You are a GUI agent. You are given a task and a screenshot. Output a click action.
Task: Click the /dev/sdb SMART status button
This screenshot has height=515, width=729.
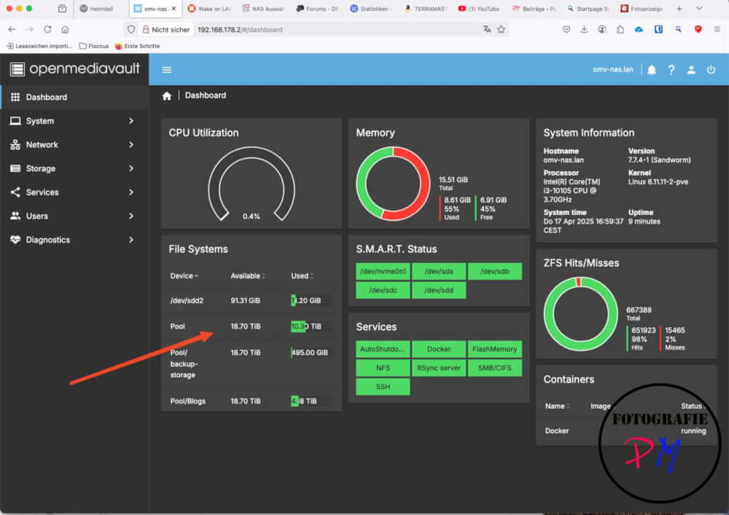click(x=494, y=271)
